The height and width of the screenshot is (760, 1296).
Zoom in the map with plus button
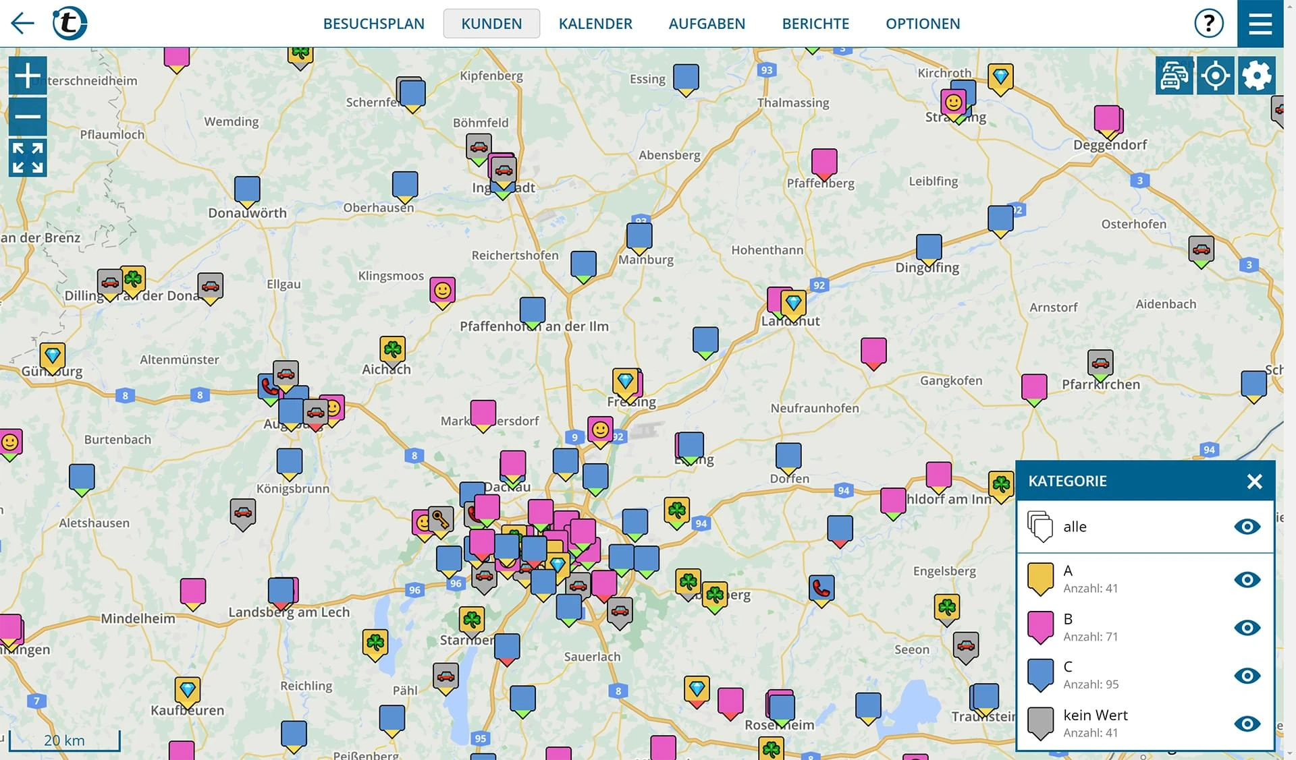click(28, 76)
